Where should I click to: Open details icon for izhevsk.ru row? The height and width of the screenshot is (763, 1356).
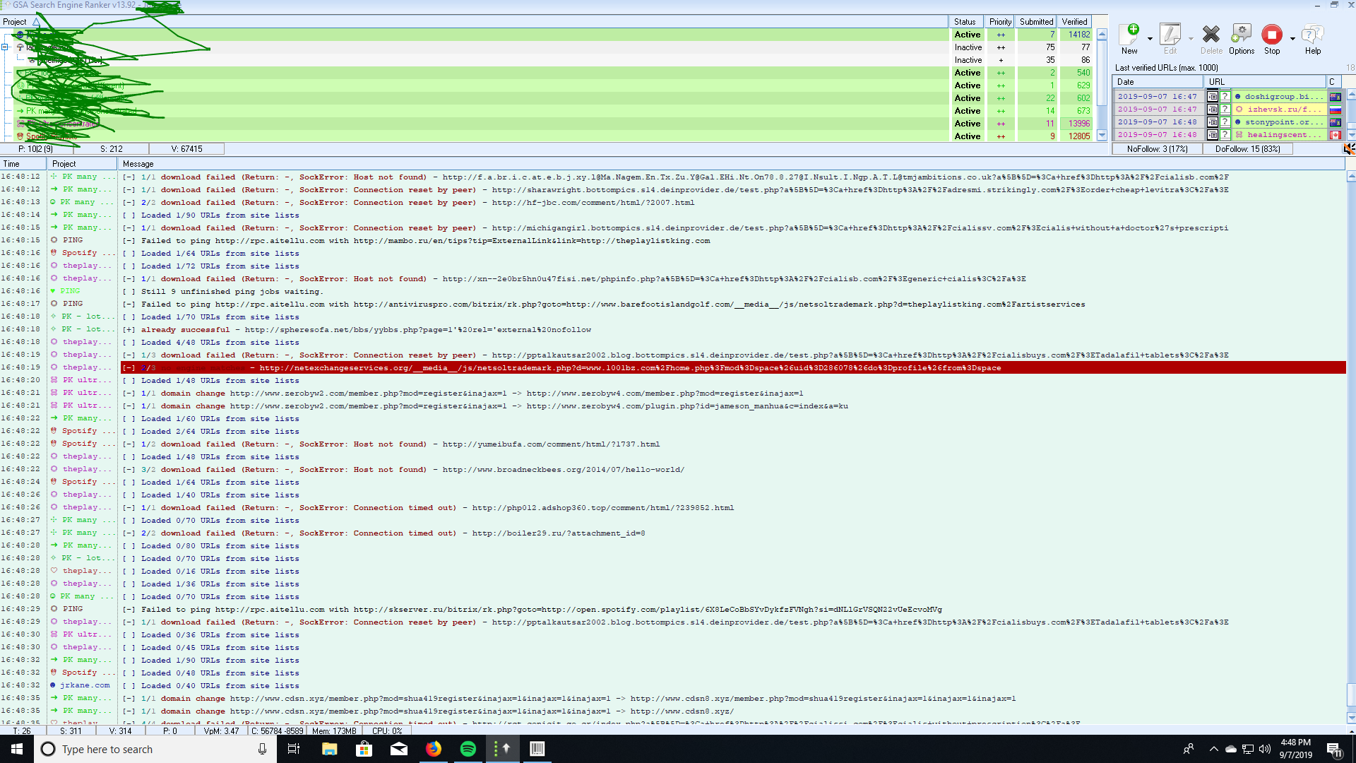click(x=1212, y=110)
